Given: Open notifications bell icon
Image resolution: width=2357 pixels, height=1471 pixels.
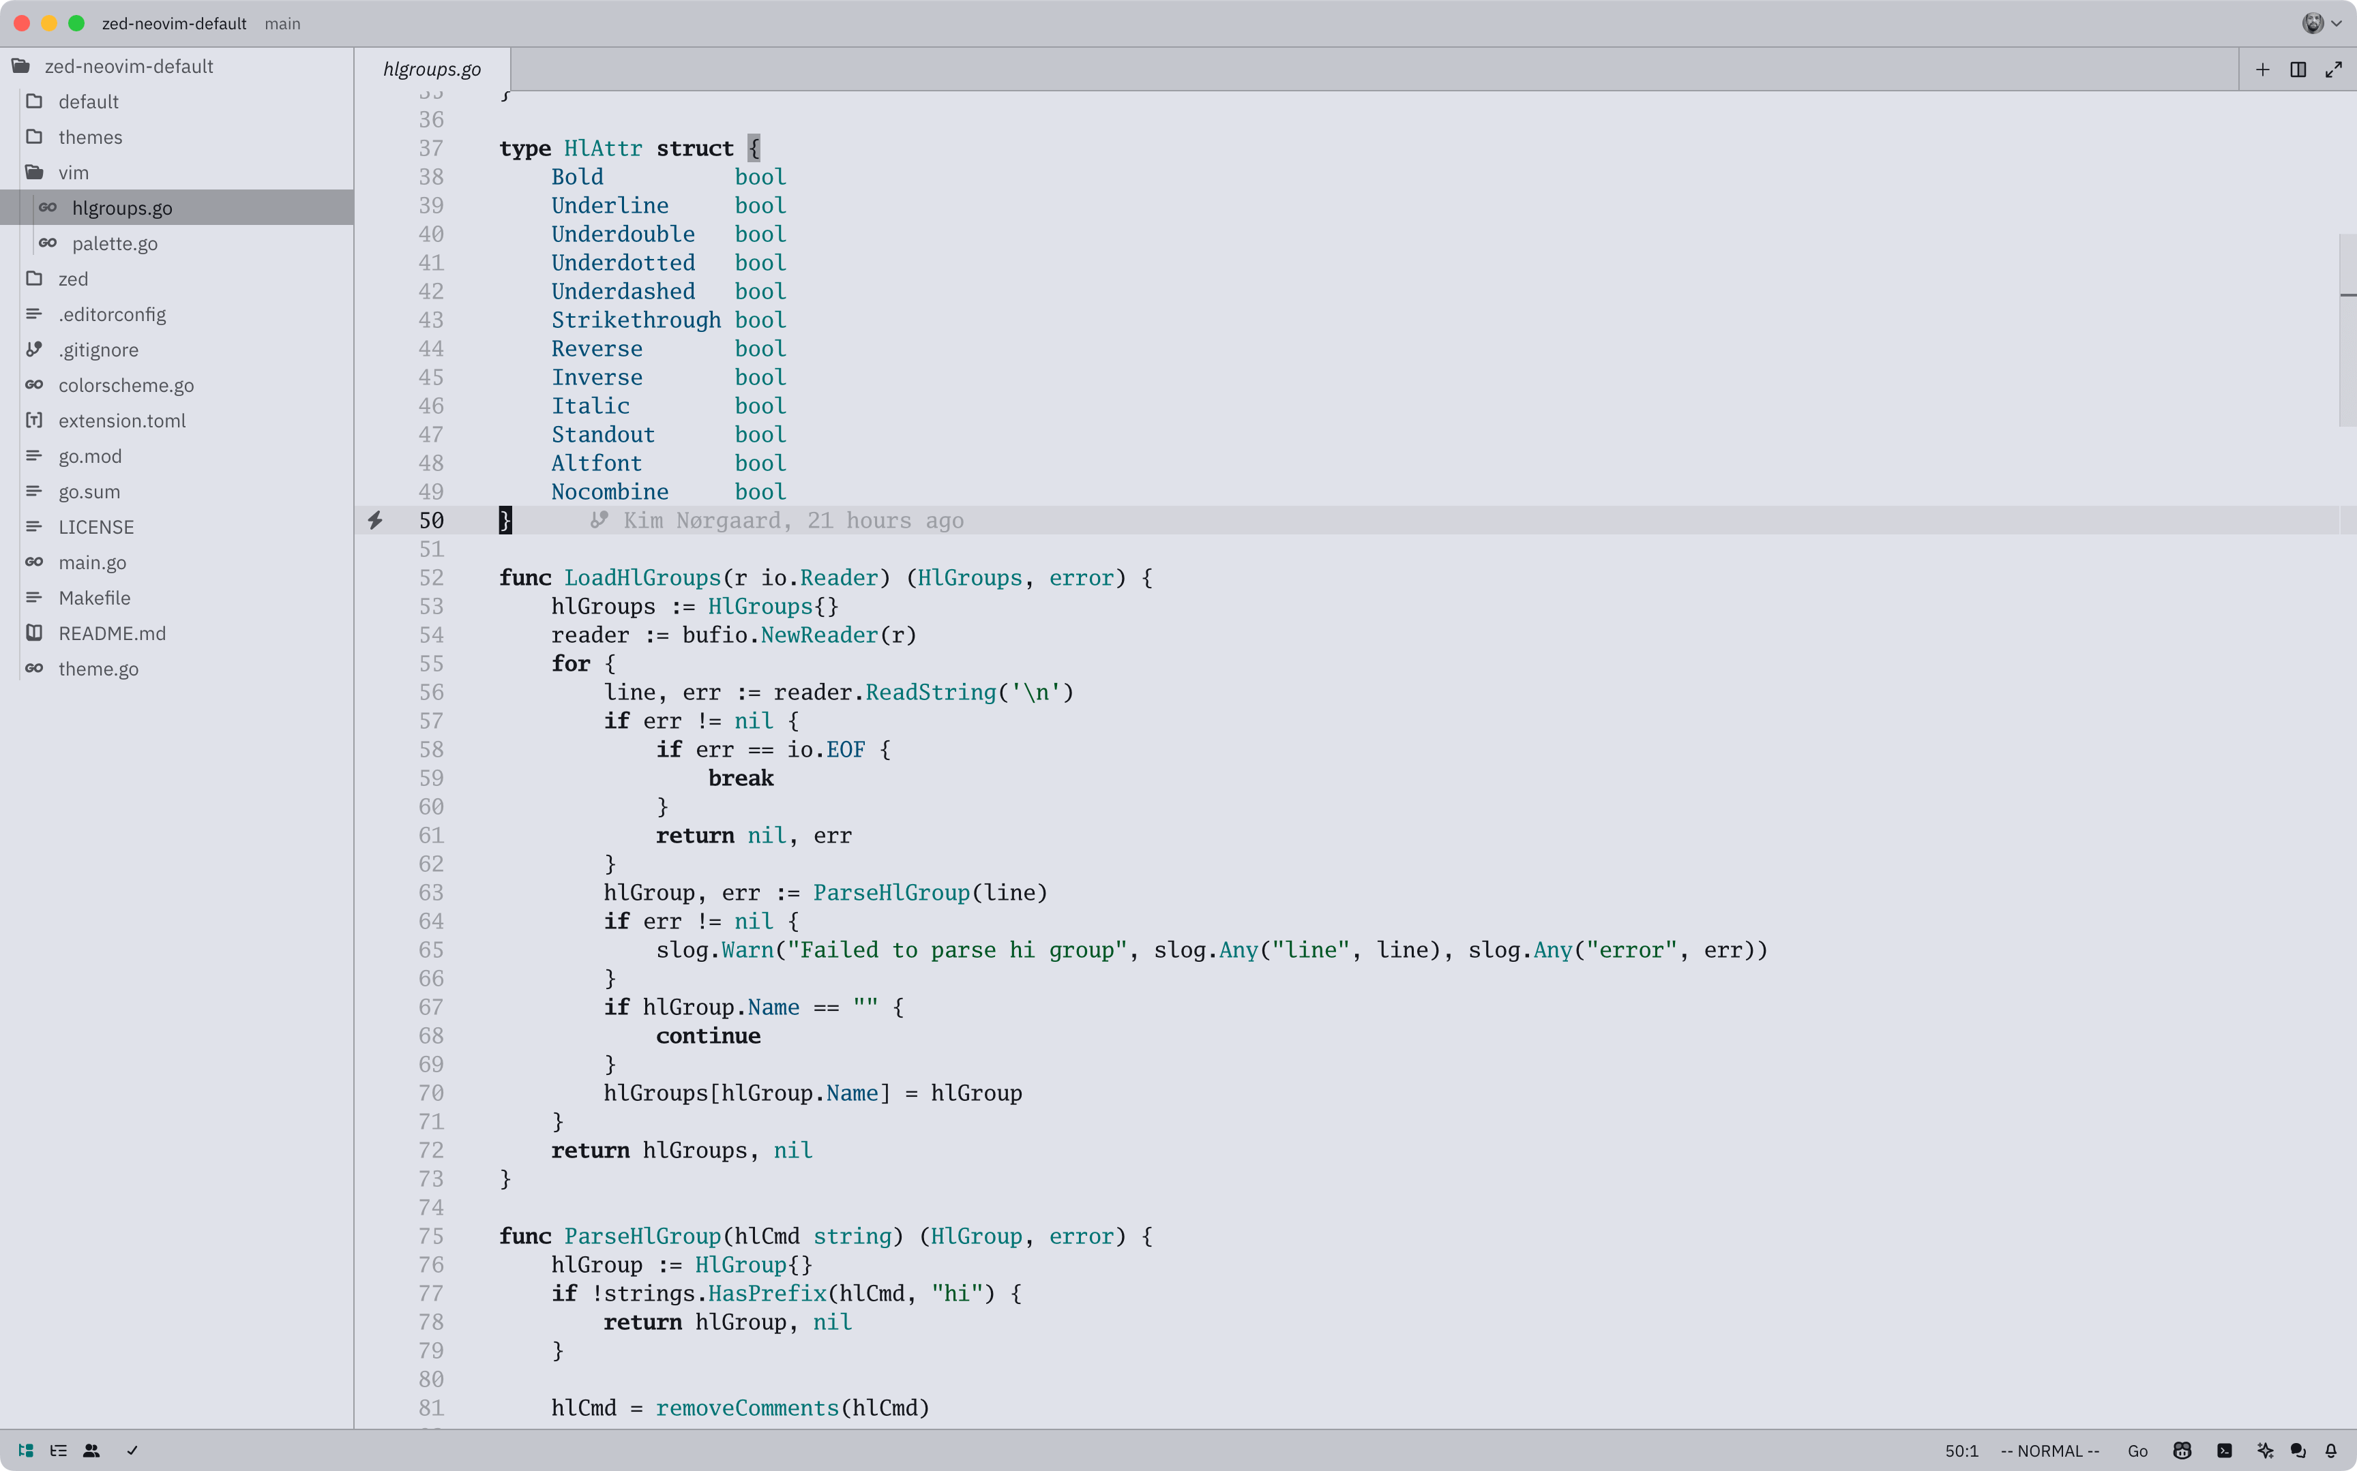Looking at the screenshot, I should tap(2330, 1451).
